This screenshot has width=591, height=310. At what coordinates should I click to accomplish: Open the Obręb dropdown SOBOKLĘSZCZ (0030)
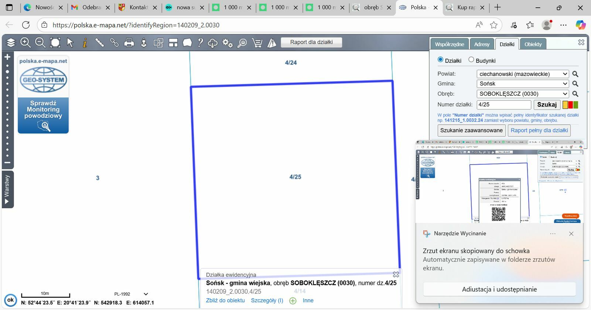click(523, 94)
